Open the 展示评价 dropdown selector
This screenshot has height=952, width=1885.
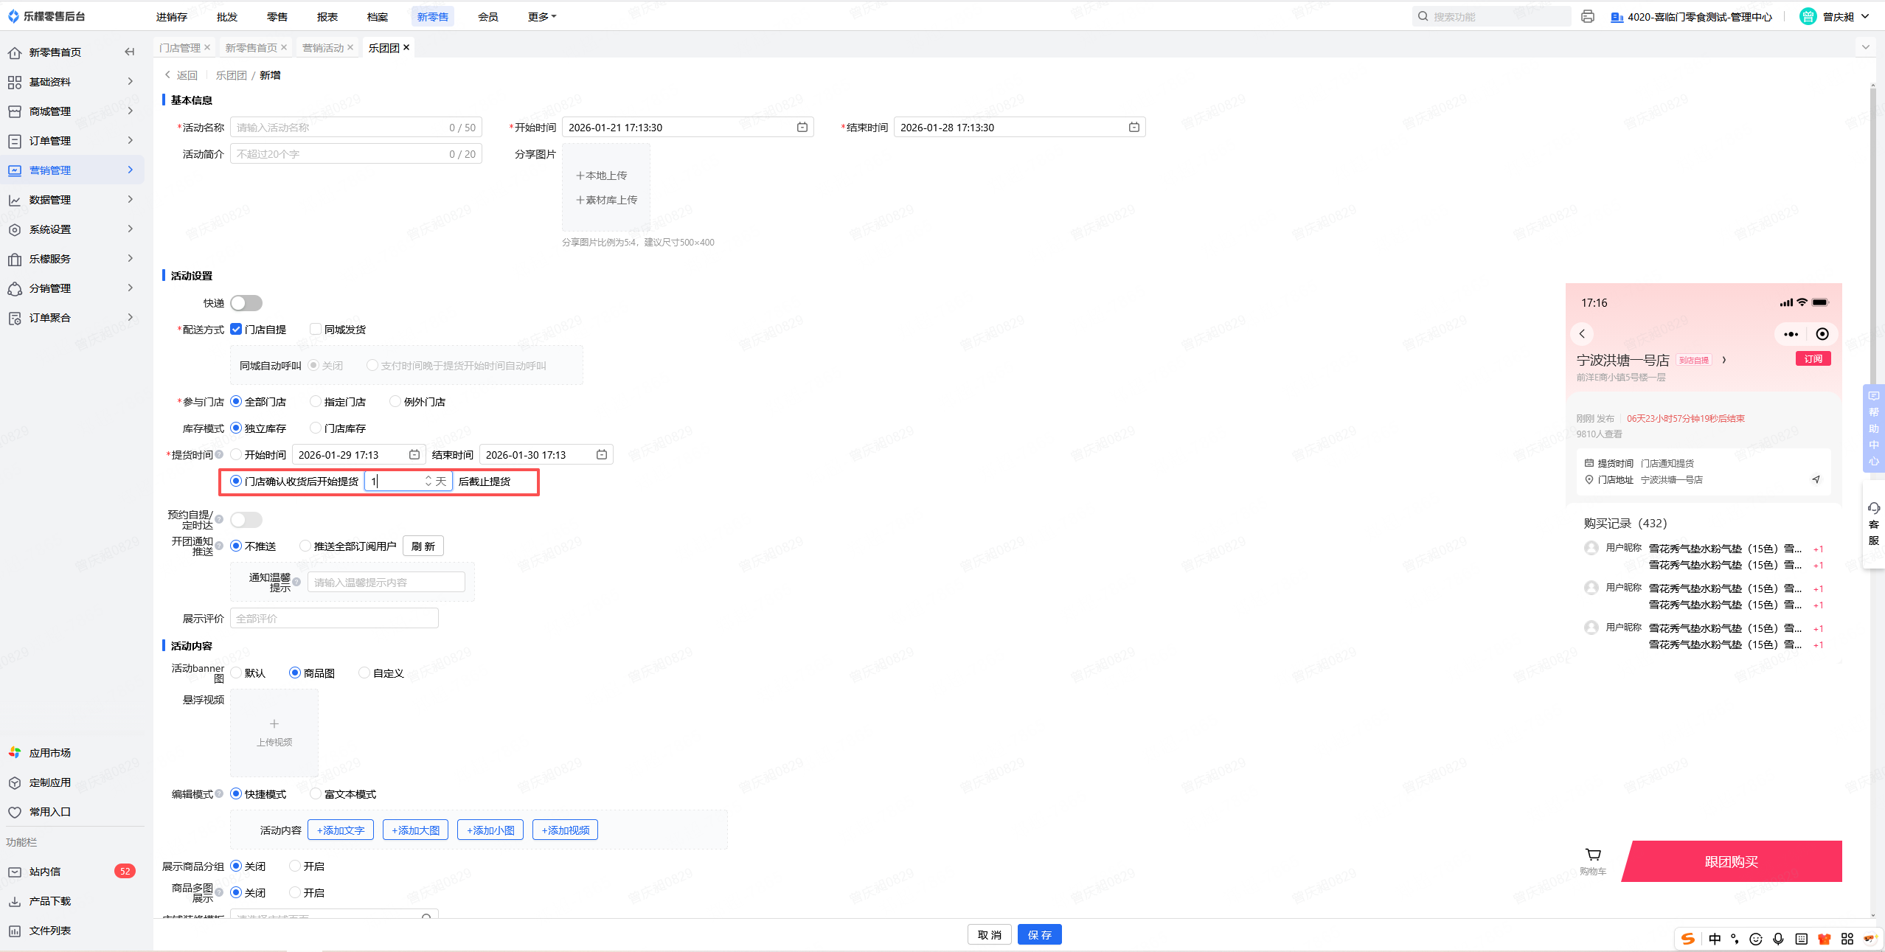(x=334, y=619)
